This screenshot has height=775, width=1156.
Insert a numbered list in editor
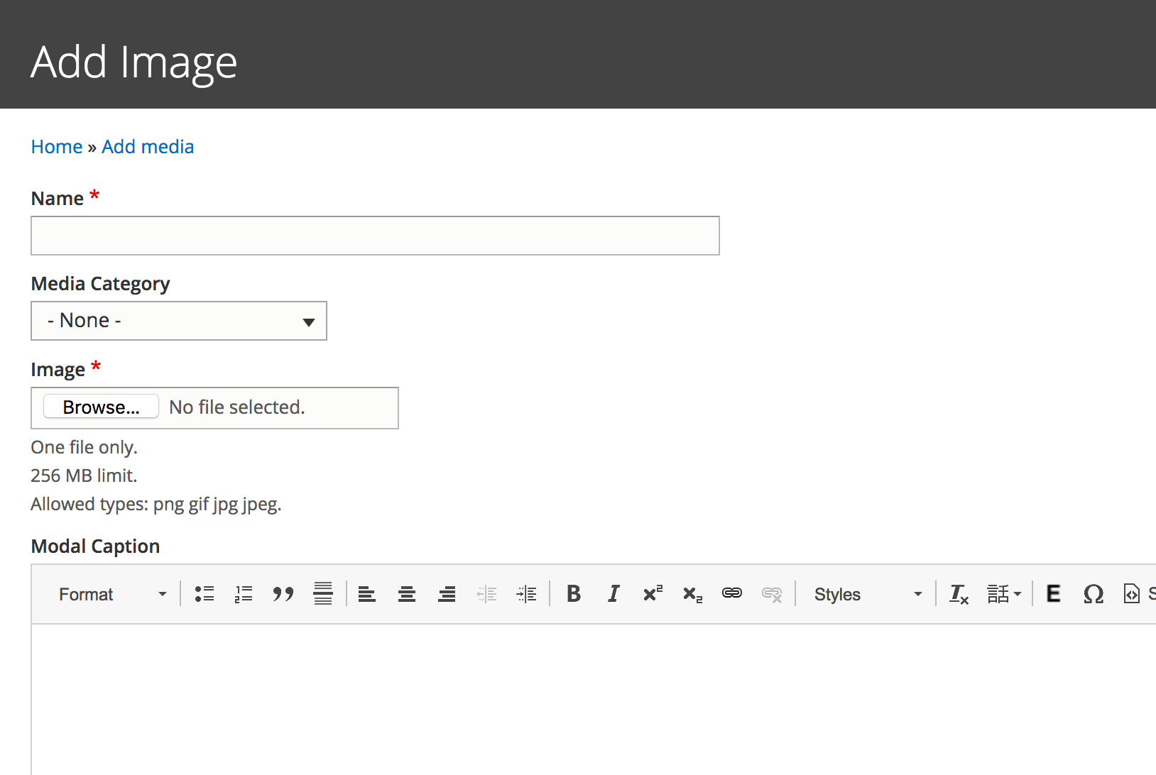(x=244, y=594)
